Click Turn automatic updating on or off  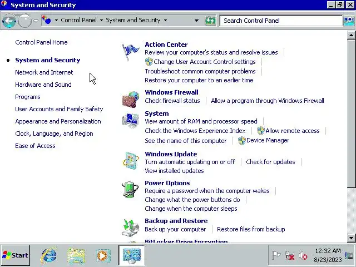click(x=190, y=162)
